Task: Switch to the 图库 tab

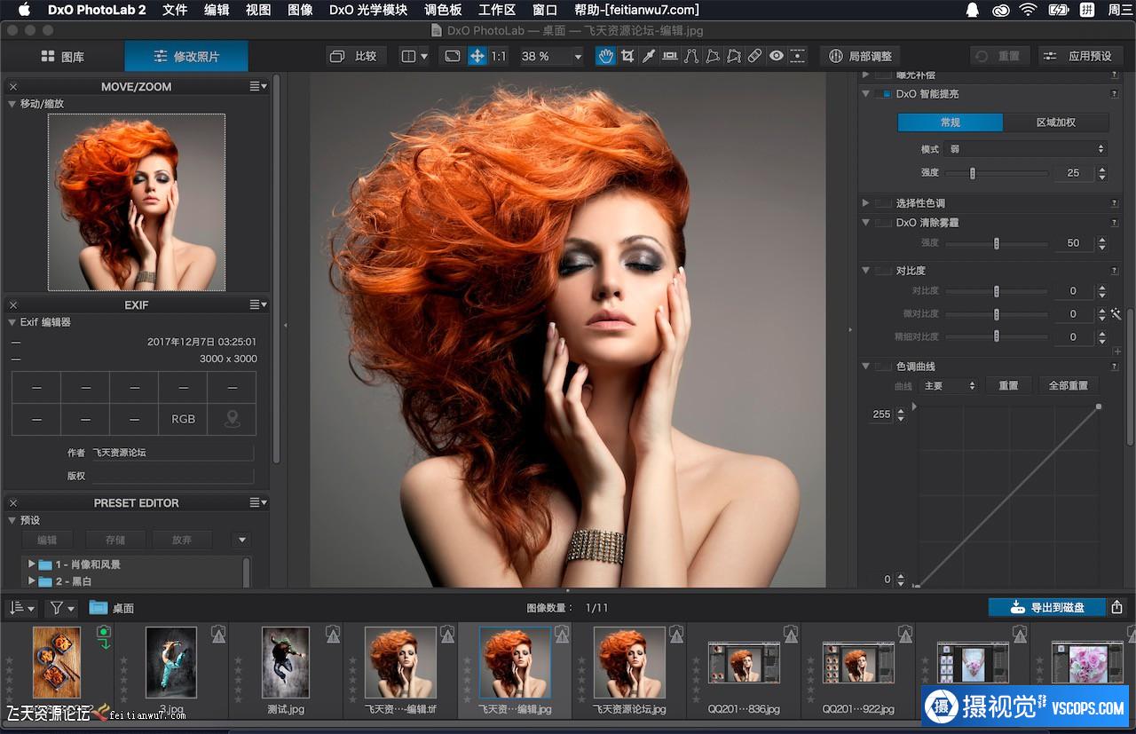Action: coord(62,56)
